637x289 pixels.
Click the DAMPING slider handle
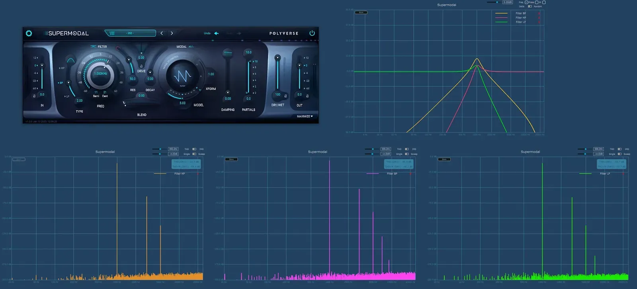pos(227,92)
